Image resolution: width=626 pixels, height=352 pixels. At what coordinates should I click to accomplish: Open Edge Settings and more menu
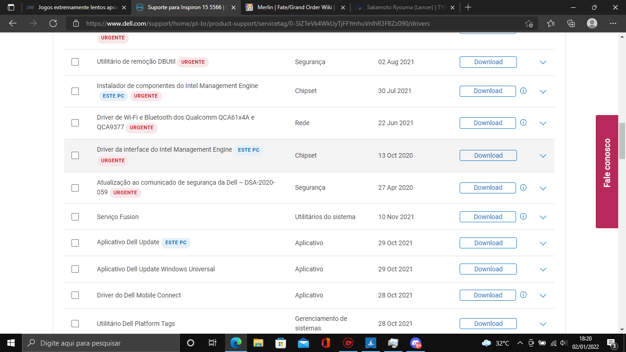coord(613,23)
